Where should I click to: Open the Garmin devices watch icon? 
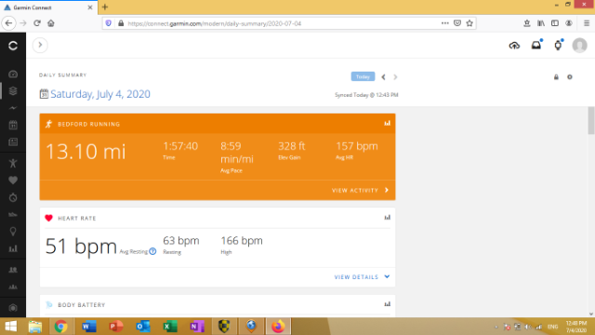pyautogui.click(x=558, y=46)
